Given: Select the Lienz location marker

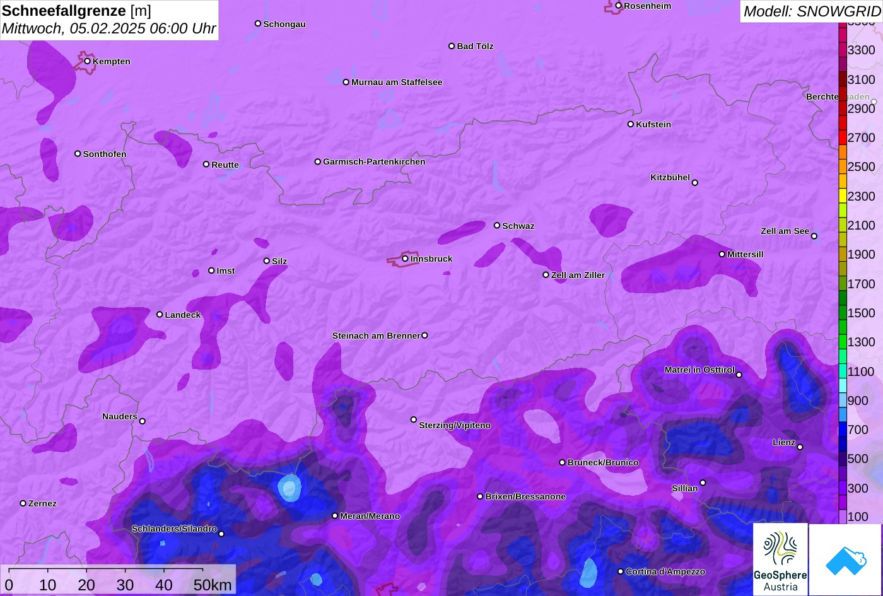Looking at the screenshot, I should [x=800, y=447].
